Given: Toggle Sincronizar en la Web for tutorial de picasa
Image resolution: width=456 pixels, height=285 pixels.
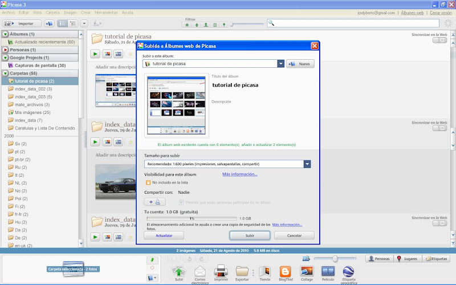Looking at the screenshot, I should [439, 40].
